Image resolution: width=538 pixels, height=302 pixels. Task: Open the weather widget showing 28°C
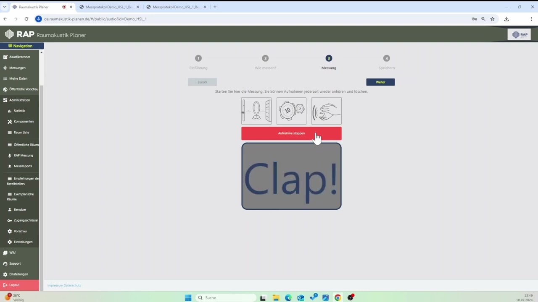(15, 297)
